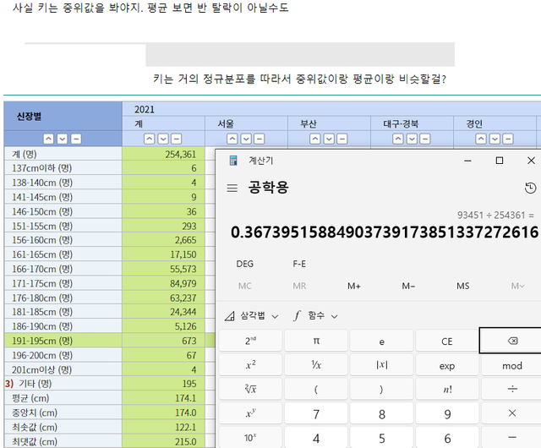Click the minus collapse button under 서울
The image size is (541, 448).
point(260,139)
